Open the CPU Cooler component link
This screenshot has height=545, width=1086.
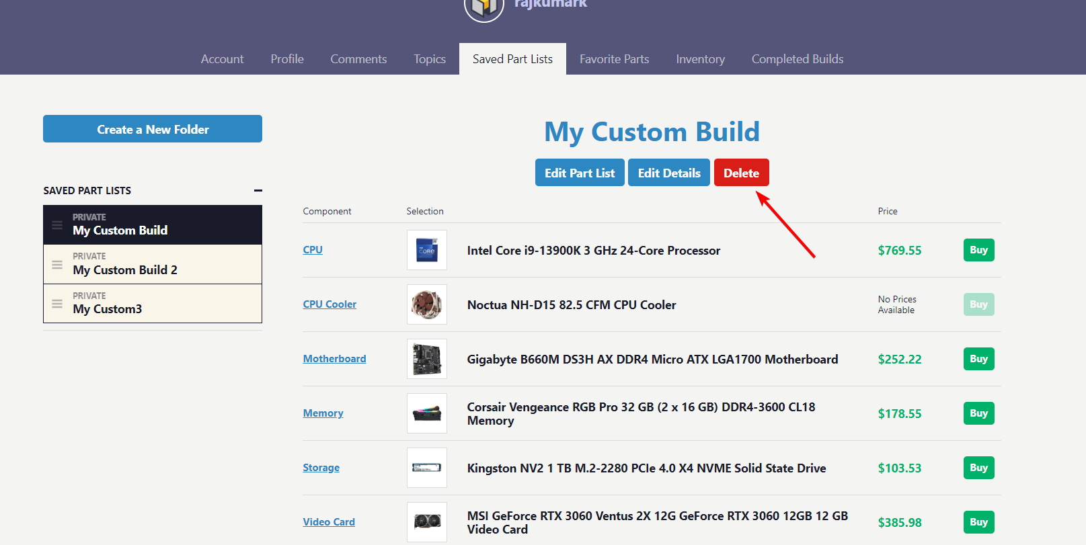tap(329, 304)
